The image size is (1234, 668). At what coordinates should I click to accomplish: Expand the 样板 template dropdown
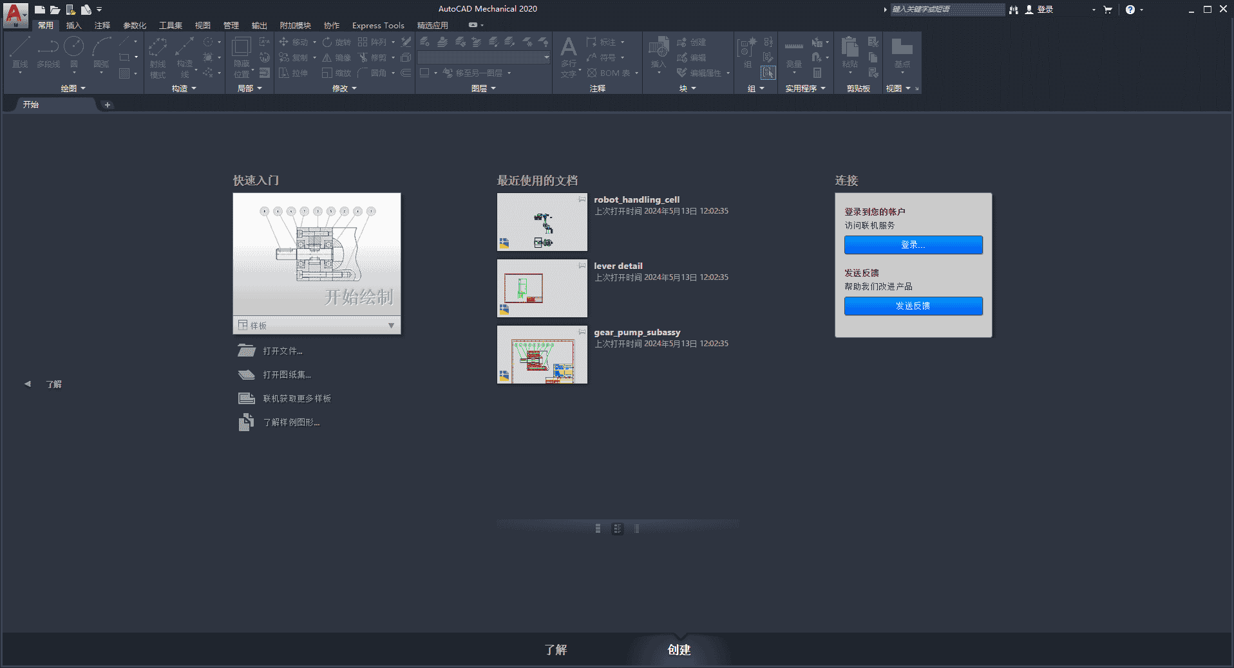[x=391, y=326]
